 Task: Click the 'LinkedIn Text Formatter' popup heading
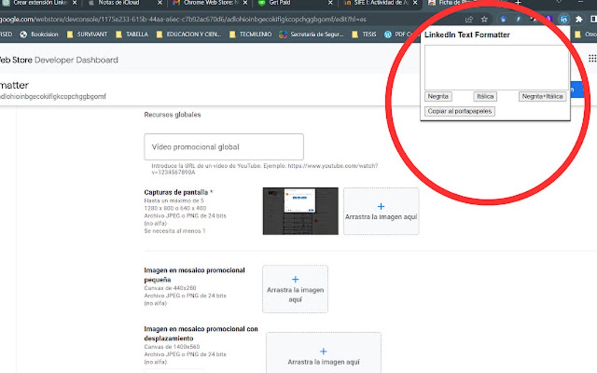[x=467, y=34]
